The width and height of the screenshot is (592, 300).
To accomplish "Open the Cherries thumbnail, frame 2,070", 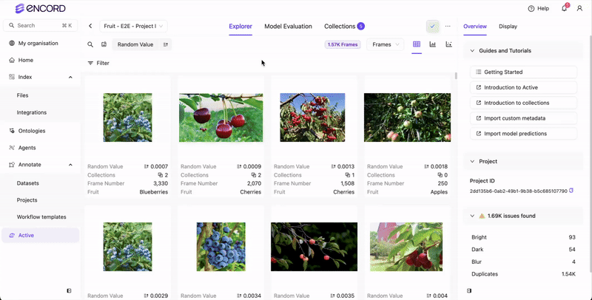I will (x=221, y=117).
